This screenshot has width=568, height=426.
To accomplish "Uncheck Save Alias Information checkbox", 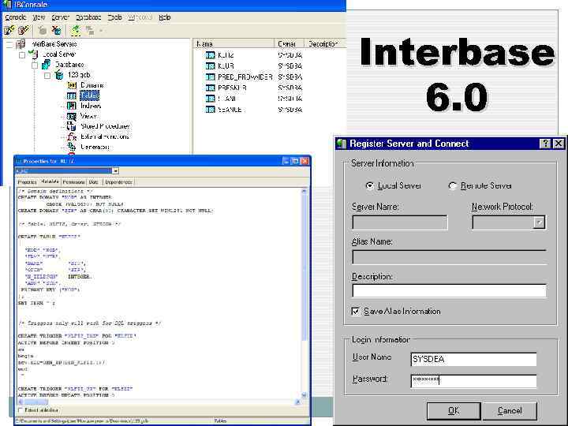I will click(356, 312).
